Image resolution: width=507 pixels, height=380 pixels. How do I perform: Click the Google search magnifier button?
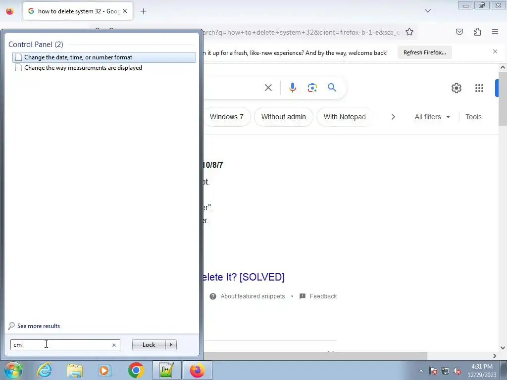coord(332,88)
